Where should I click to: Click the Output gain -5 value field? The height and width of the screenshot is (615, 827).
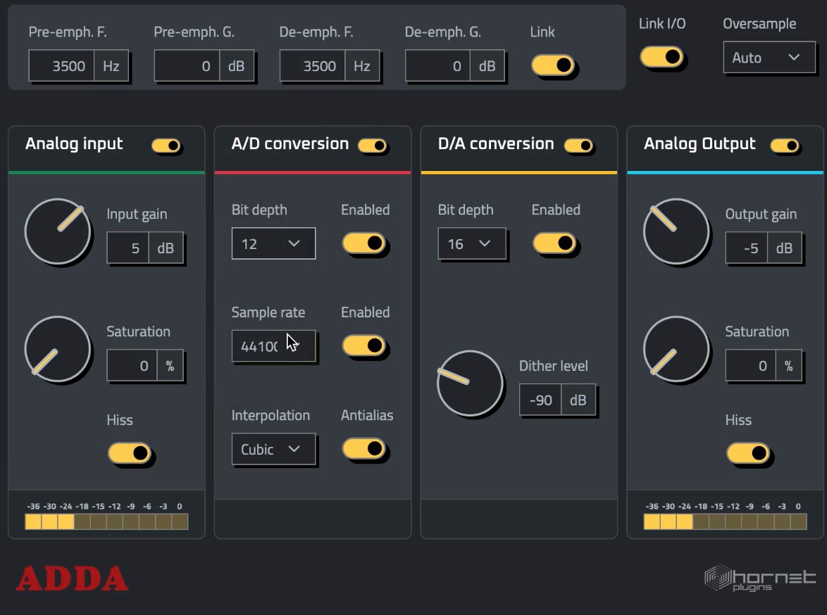747,248
